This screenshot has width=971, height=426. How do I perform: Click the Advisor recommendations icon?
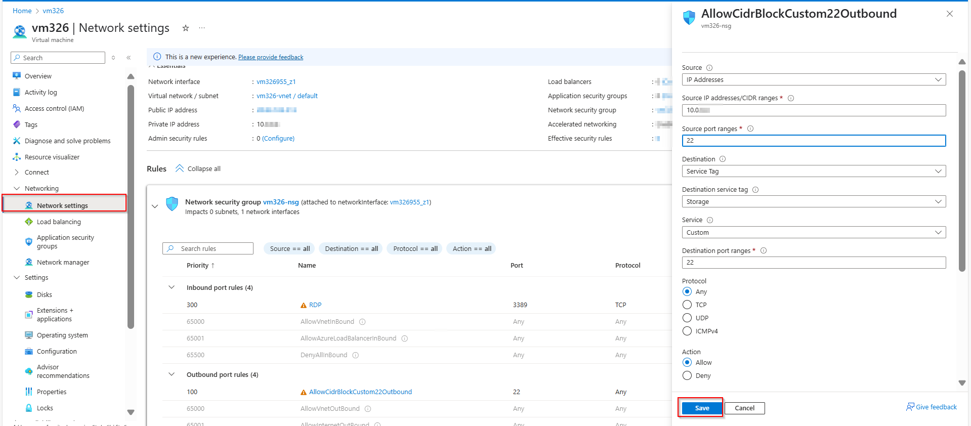point(29,371)
